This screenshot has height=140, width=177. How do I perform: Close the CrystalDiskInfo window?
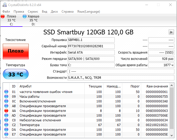(x=170, y=5)
